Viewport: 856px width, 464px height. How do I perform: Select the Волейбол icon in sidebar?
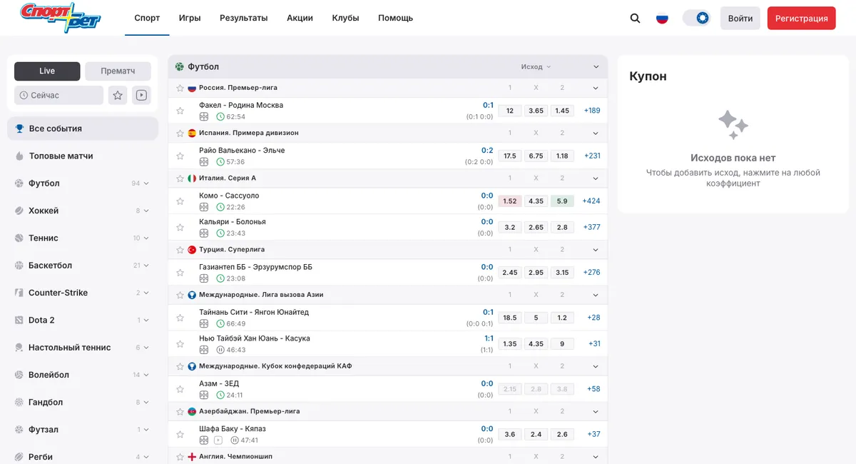click(19, 375)
